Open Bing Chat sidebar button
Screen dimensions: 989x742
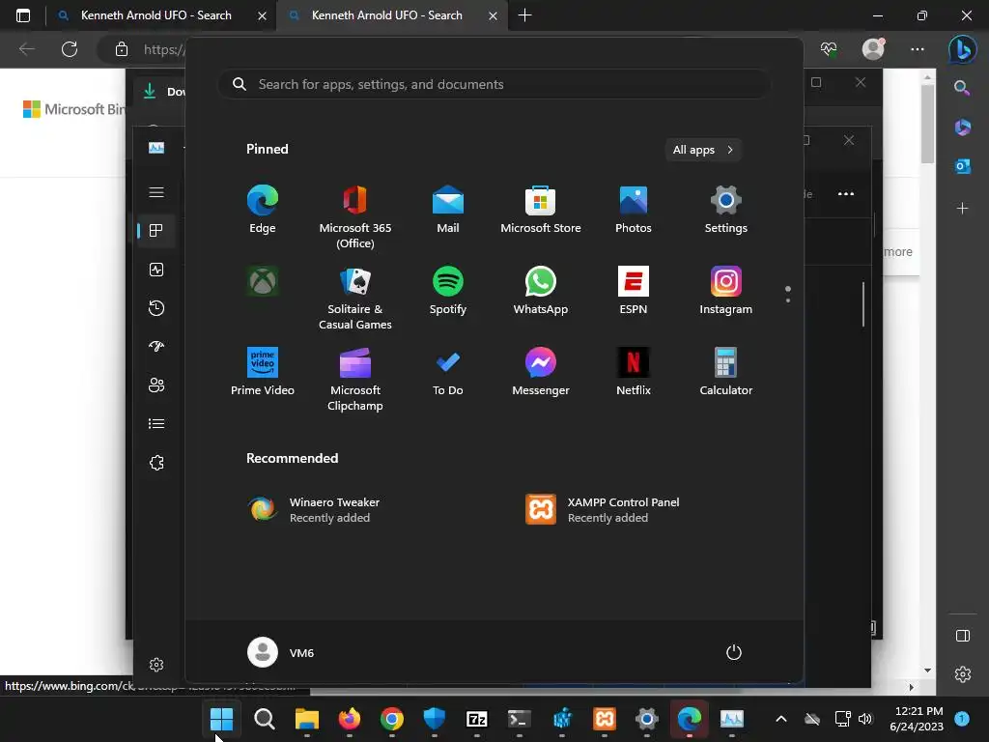point(963,49)
